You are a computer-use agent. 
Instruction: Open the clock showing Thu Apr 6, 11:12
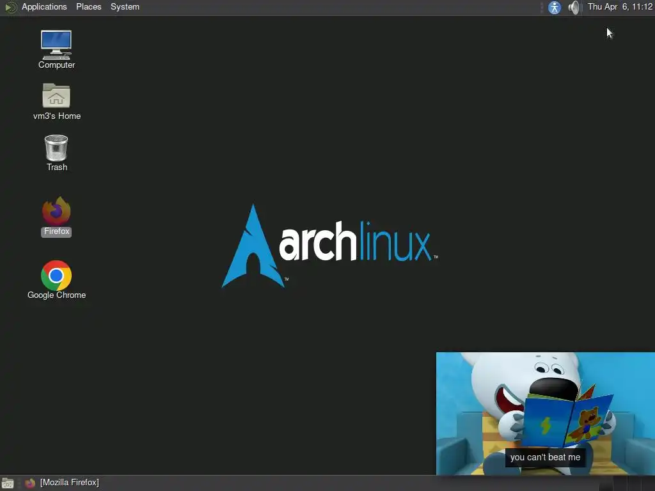click(x=620, y=6)
